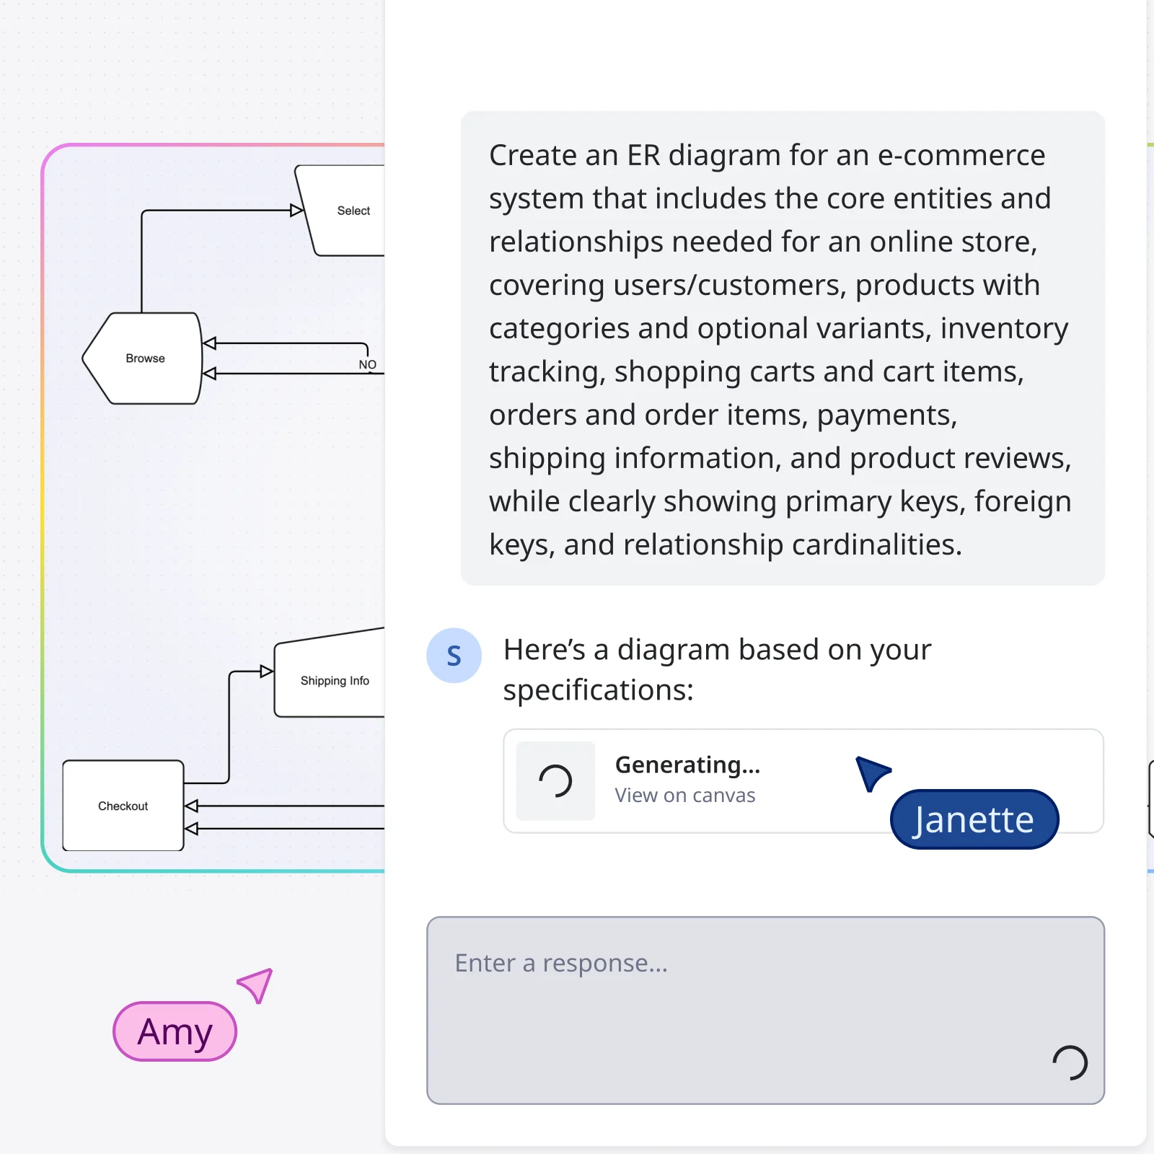
Task: Select the Browse decision shape
Action: (x=144, y=358)
